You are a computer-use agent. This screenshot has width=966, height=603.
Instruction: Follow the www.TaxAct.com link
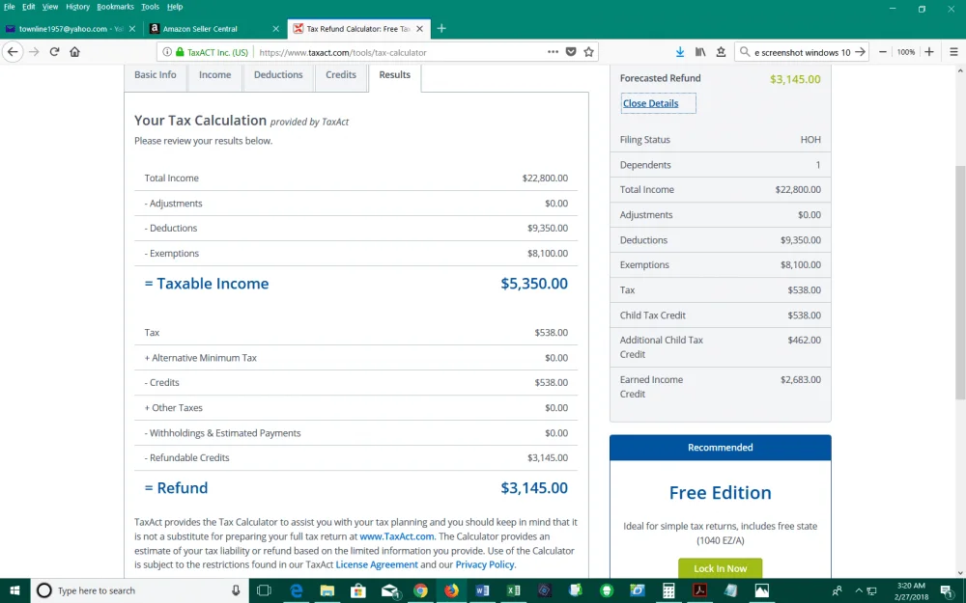pyautogui.click(x=397, y=536)
